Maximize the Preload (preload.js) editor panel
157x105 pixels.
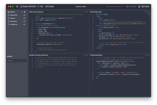146,55
